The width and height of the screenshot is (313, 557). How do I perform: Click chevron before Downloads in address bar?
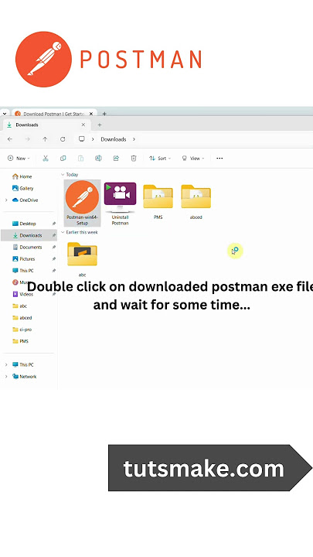[x=93, y=139]
